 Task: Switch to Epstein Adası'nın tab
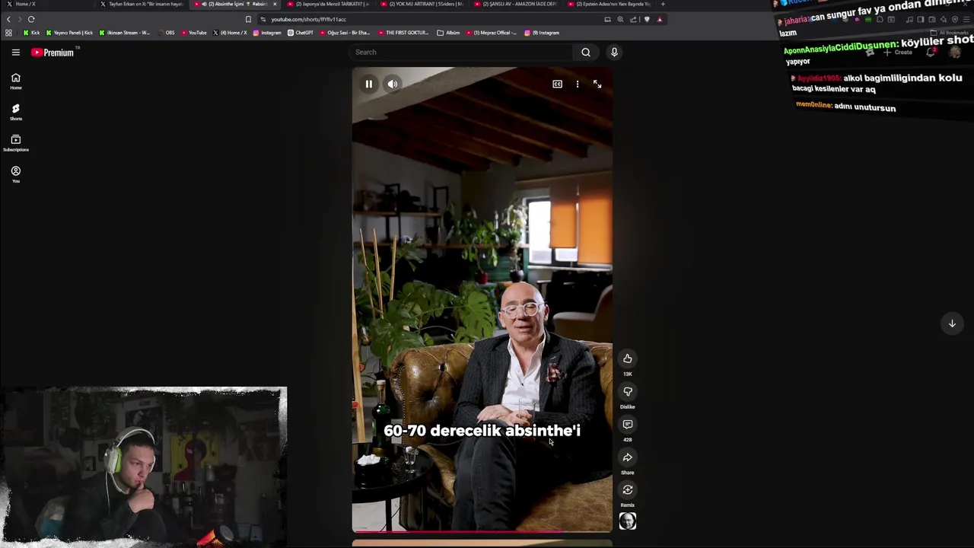[611, 4]
